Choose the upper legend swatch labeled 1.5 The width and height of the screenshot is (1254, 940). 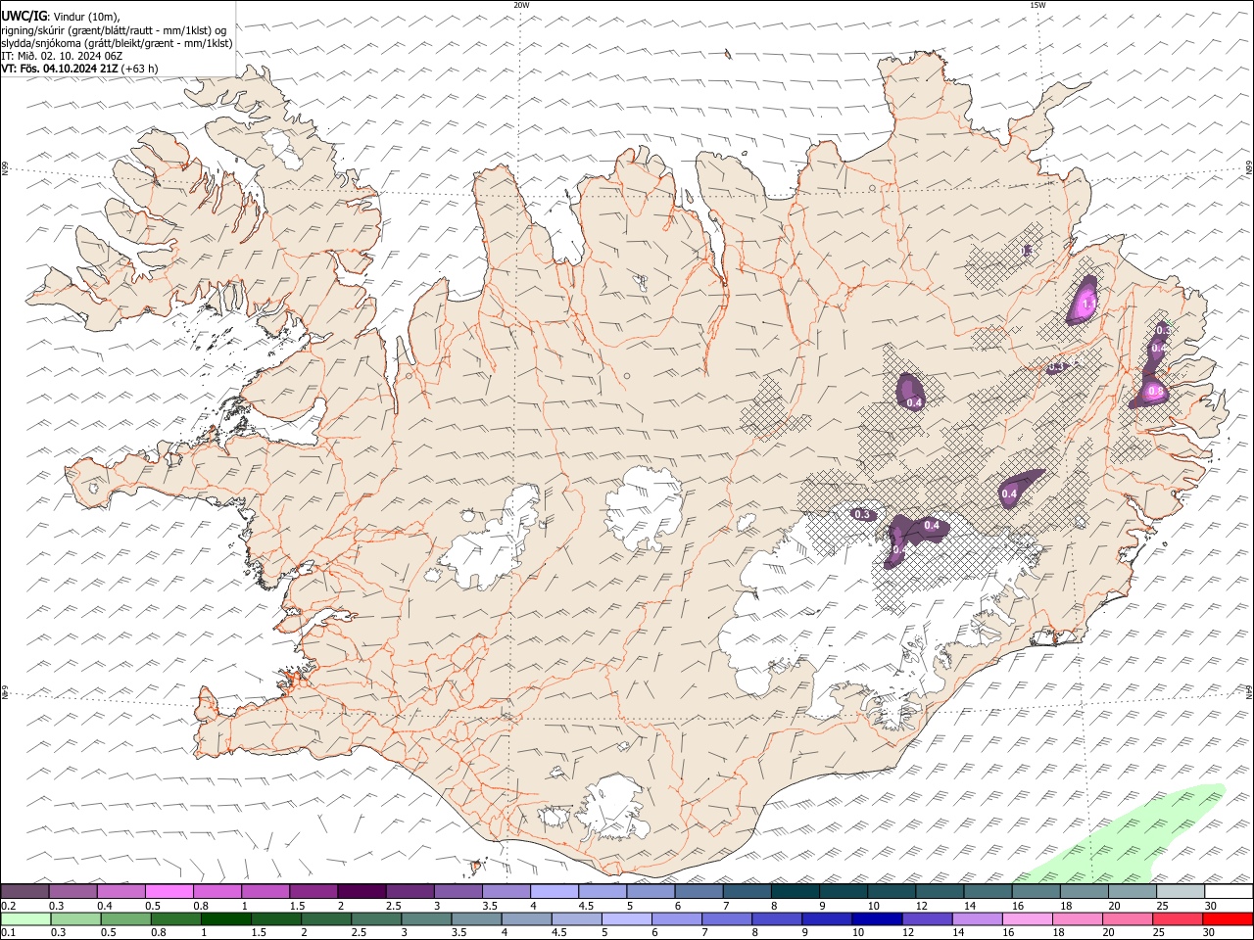coord(313,891)
